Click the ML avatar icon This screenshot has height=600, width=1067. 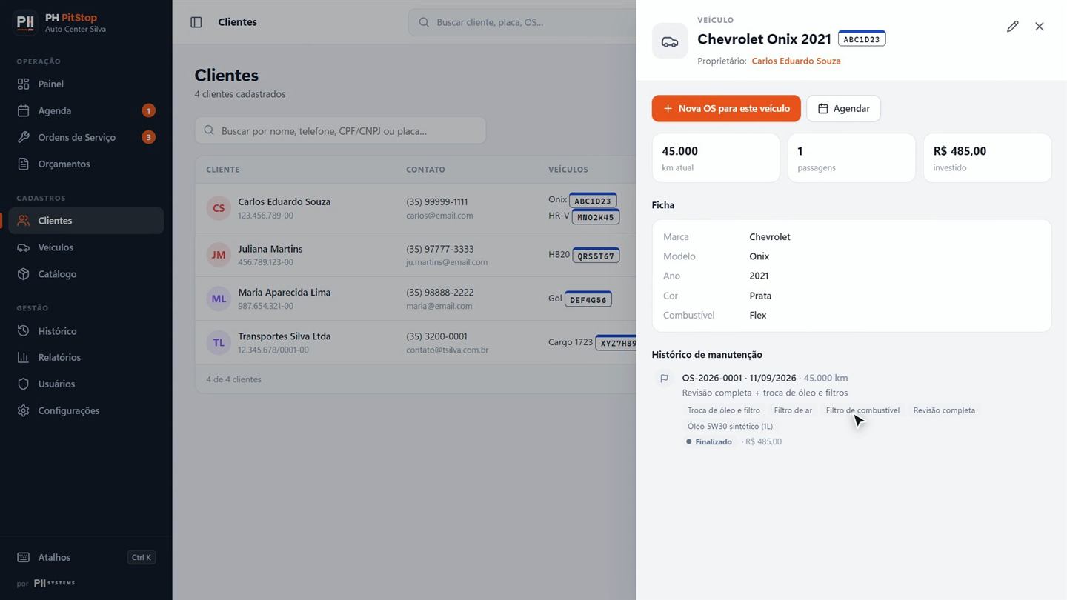click(219, 299)
